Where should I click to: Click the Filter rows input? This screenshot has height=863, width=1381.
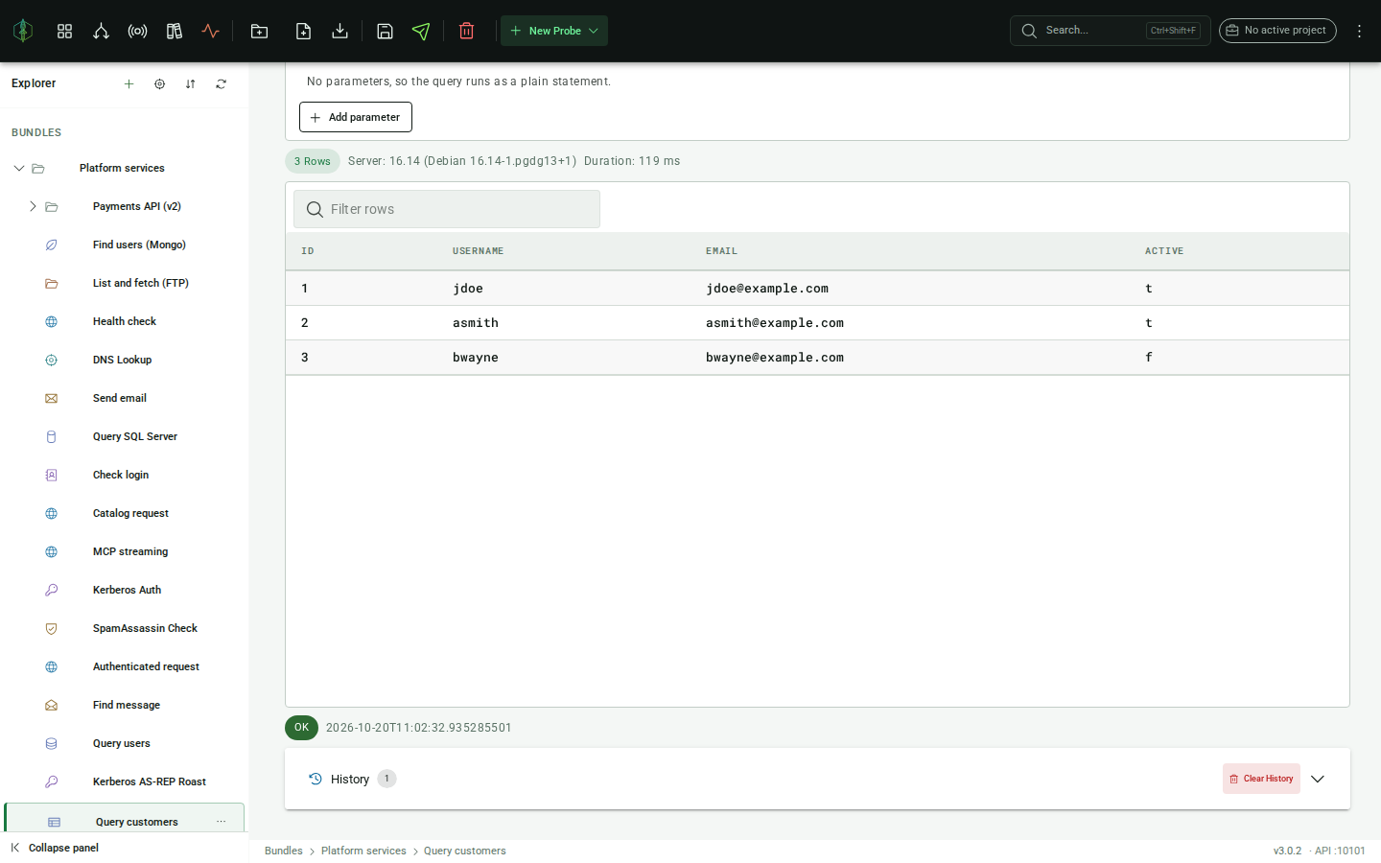click(447, 209)
